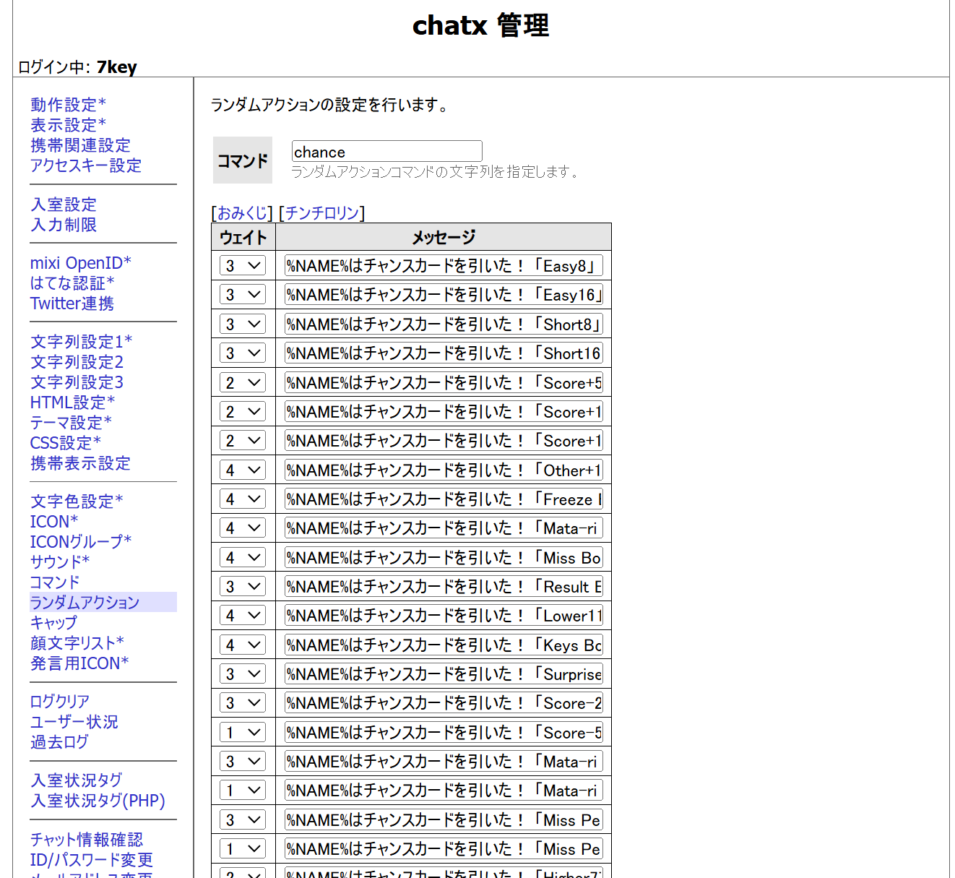Click the おみくじ preset link
The height and width of the screenshot is (878, 955).
[x=241, y=213]
